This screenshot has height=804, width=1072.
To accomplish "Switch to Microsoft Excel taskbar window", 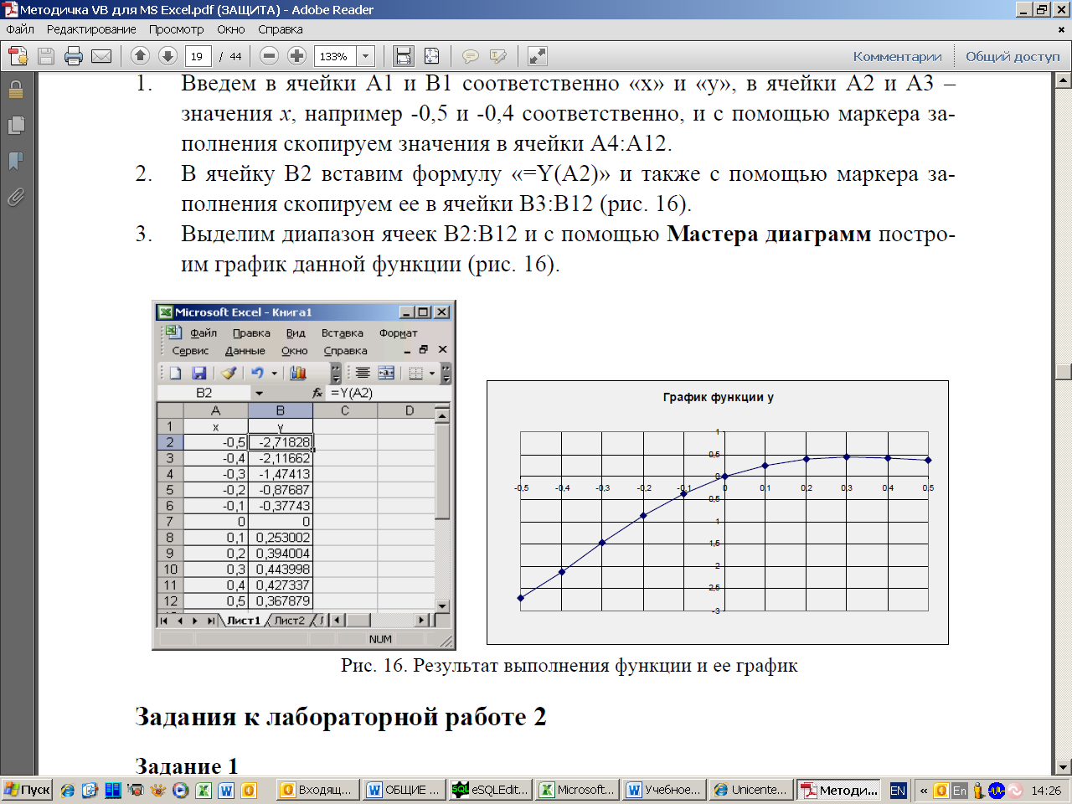I will pyautogui.click(x=577, y=790).
